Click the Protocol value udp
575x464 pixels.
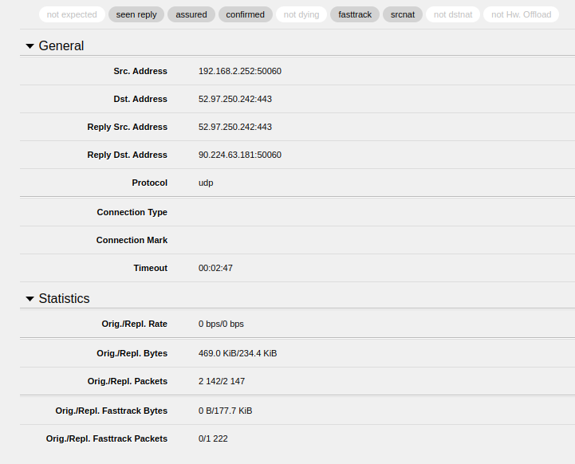[206, 183]
